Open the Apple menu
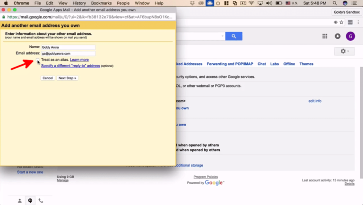The width and height of the screenshot is (363, 205). pyautogui.click(x=6, y=3)
